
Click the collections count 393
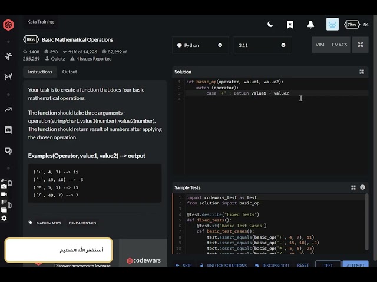pos(51,52)
